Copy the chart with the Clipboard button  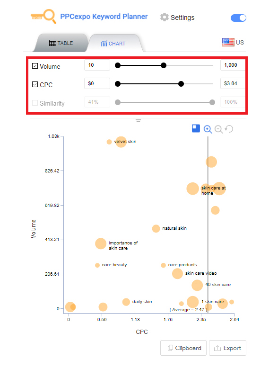tap(183, 348)
